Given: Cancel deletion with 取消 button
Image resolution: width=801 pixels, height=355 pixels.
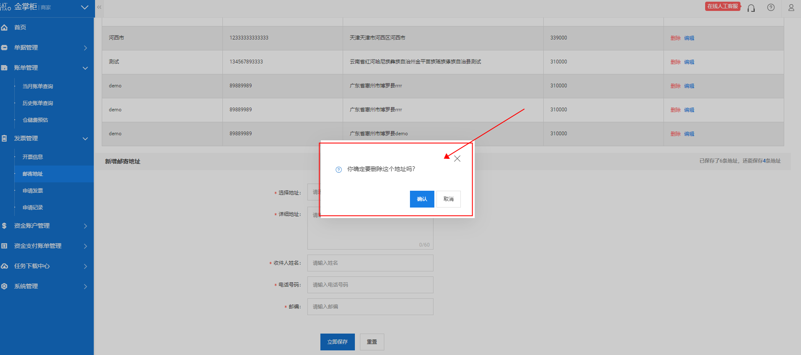Looking at the screenshot, I should point(449,199).
